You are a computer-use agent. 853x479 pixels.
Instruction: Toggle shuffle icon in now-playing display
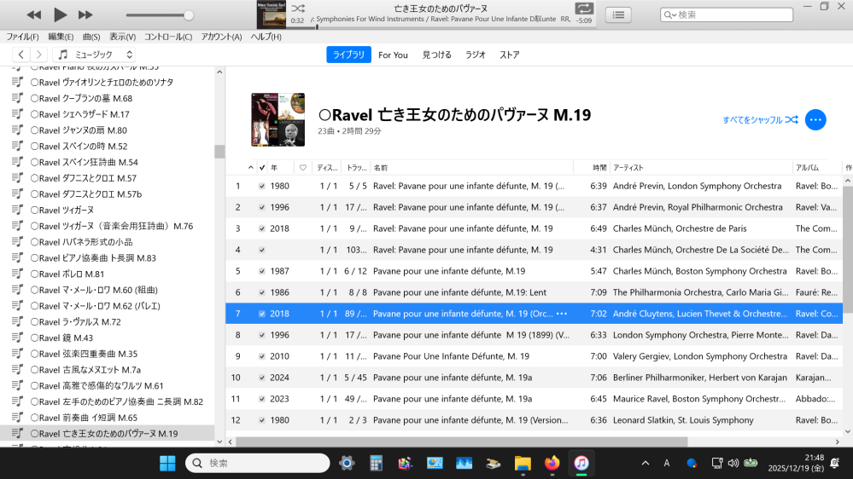point(298,9)
